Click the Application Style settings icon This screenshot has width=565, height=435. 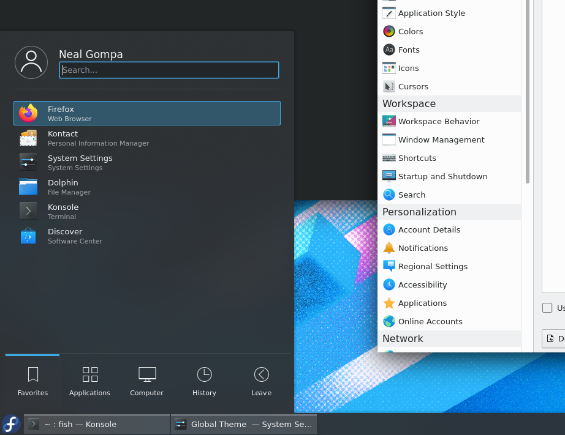click(389, 13)
